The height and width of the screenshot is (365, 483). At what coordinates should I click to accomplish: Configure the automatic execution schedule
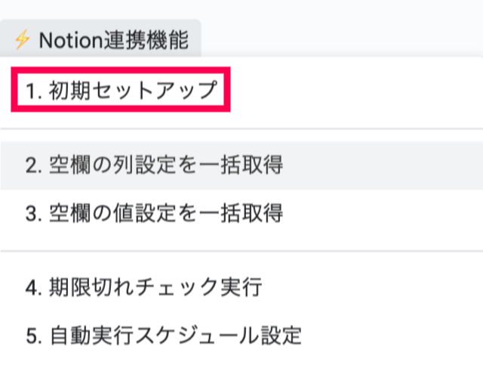click(164, 333)
